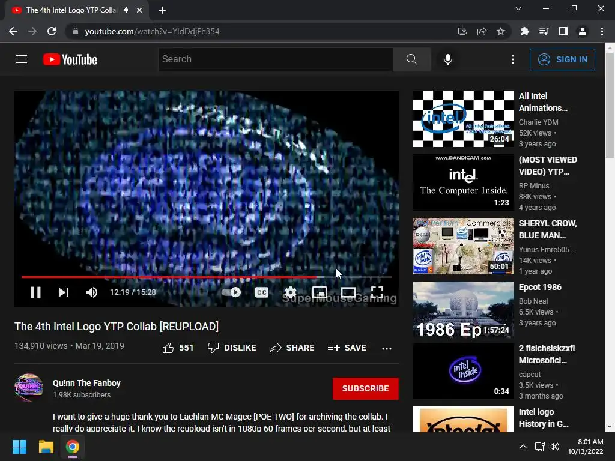615x461 pixels.
Task: Enable theater mode view
Action: 348,292
